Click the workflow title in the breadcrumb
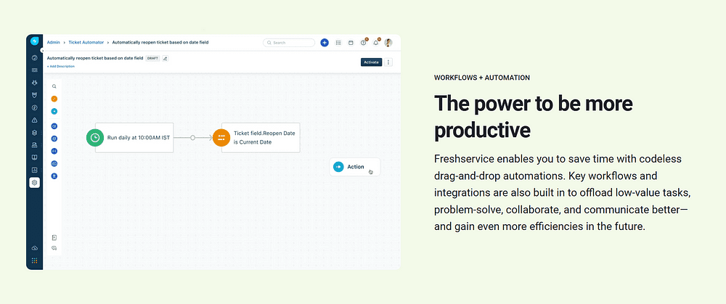Image resolution: width=726 pixels, height=304 pixels. tap(160, 42)
